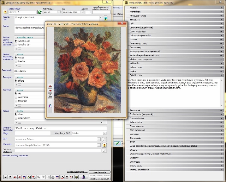Expand the WWW opis section
This screenshot has height=182, width=226.
click(175, 162)
